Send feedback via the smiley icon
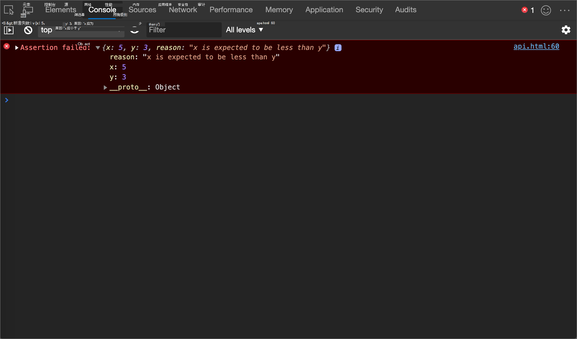577x339 pixels. point(546,10)
